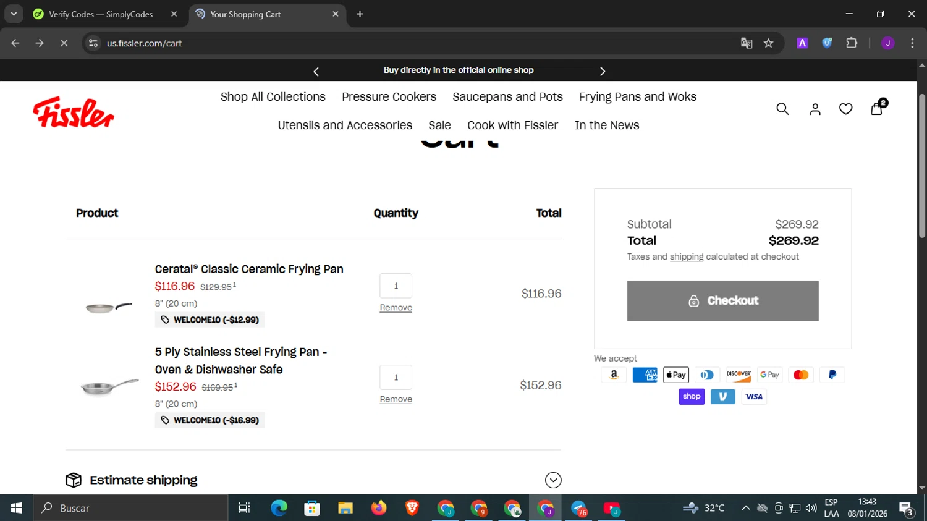Open the browser extensions puzzle icon
This screenshot has height=521, width=927.
click(x=852, y=43)
